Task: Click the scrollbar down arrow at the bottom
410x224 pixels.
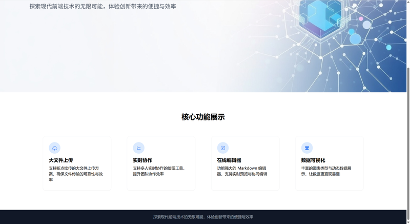Action: 408,222
